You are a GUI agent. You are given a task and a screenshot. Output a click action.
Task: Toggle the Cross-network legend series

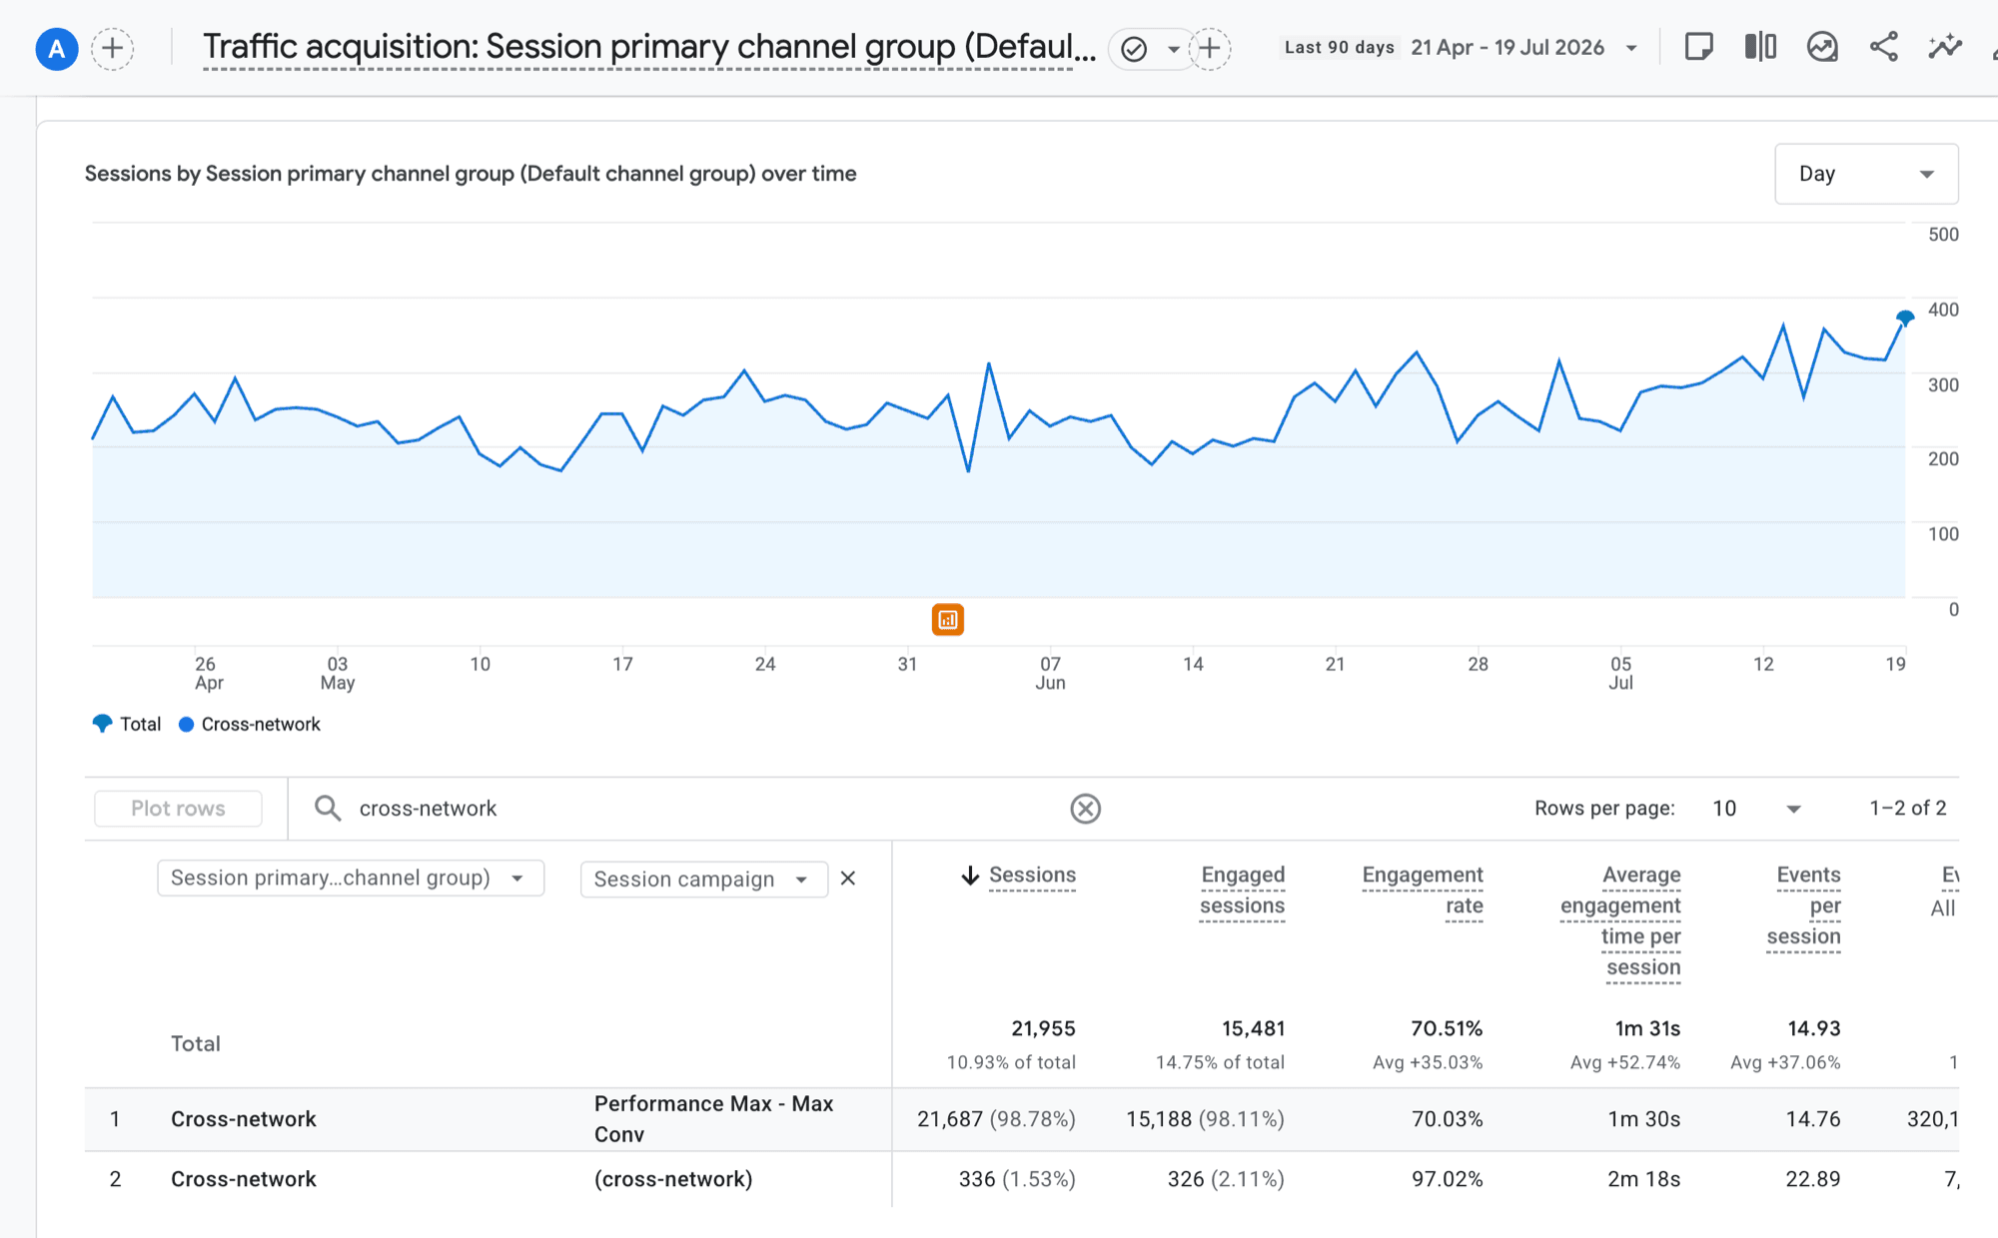[x=250, y=724]
